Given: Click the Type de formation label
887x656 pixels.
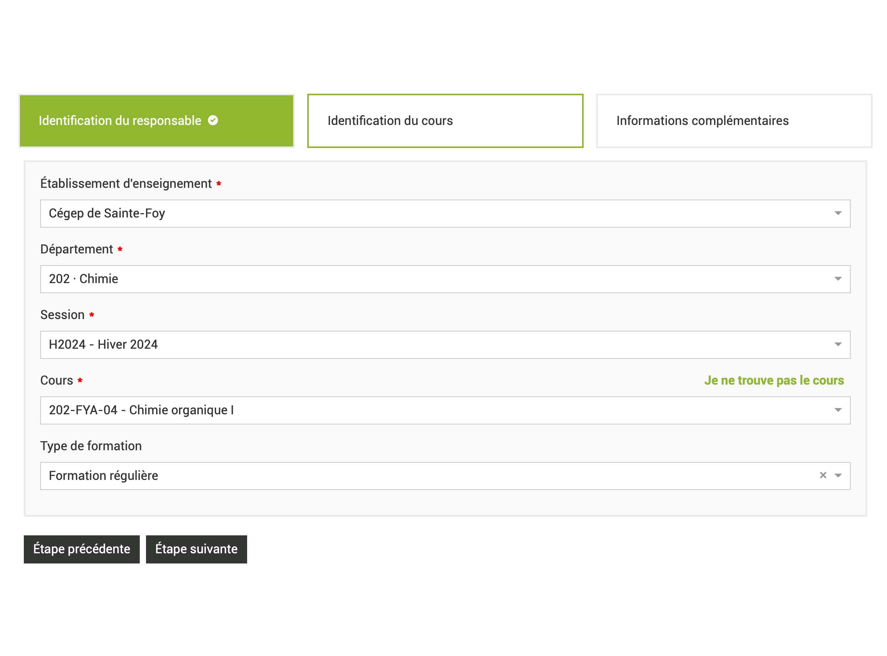Looking at the screenshot, I should (91, 446).
